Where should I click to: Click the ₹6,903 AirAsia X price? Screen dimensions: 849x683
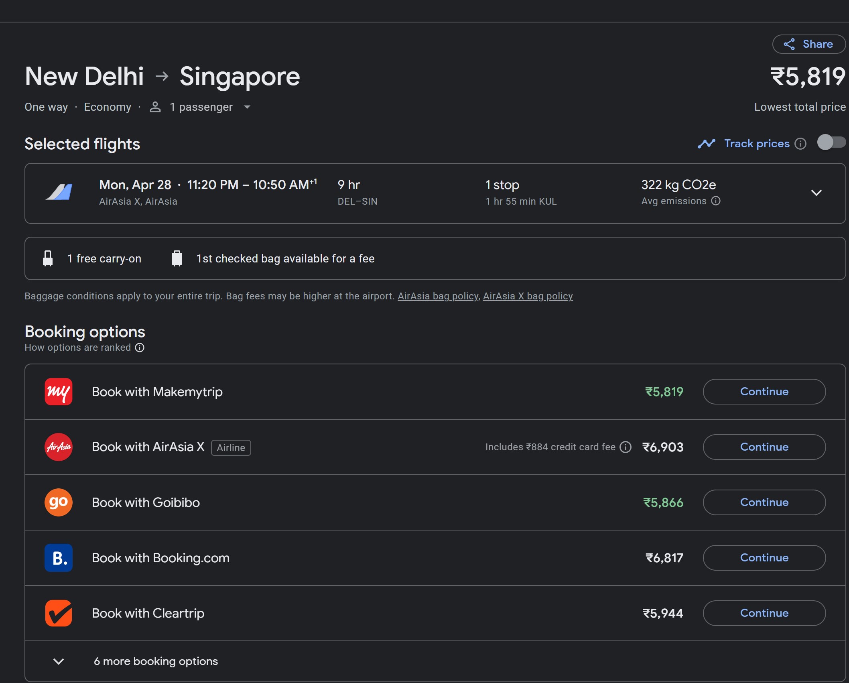(663, 447)
